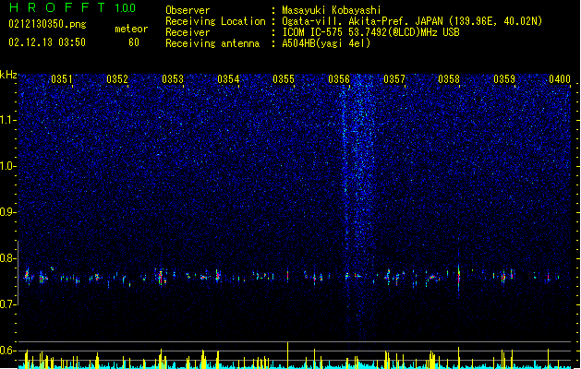Click the 'Observer' field label
Image resolution: width=581 pixels, height=369 pixels.
188,10
